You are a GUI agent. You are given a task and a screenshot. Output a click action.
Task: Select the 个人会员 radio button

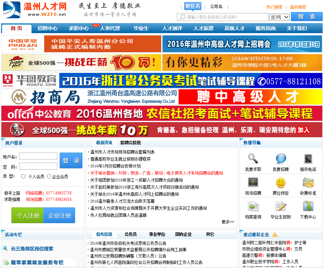23,176
